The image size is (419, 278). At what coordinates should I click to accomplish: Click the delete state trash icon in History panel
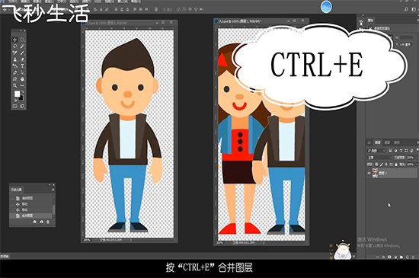click(x=48, y=222)
